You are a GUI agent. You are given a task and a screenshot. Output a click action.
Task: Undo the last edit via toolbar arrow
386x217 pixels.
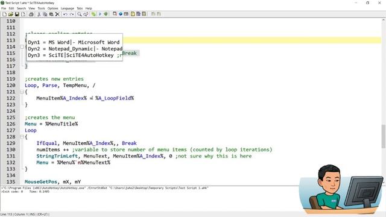(65, 14)
